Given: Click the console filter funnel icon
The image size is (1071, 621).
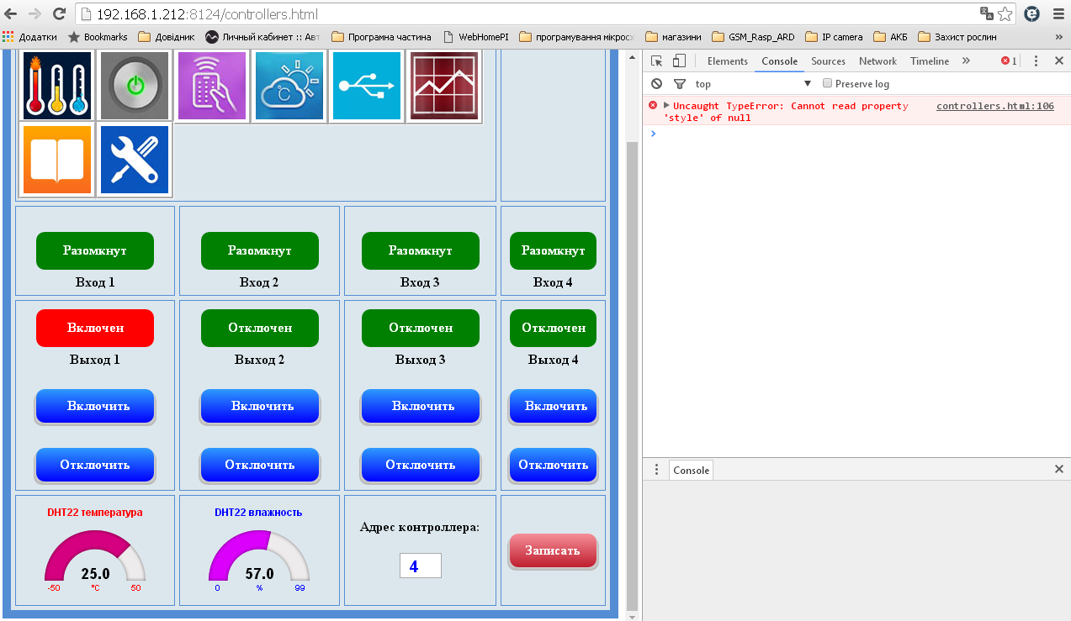Looking at the screenshot, I should click(x=680, y=83).
